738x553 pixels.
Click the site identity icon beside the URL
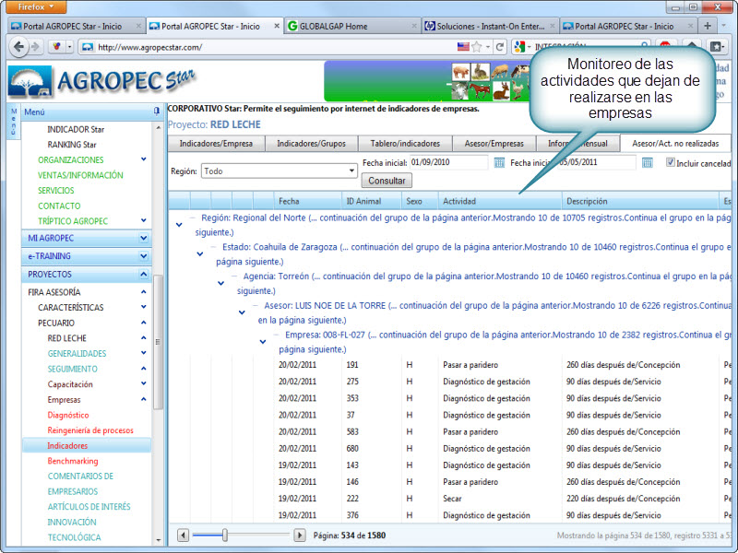[88, 47]
